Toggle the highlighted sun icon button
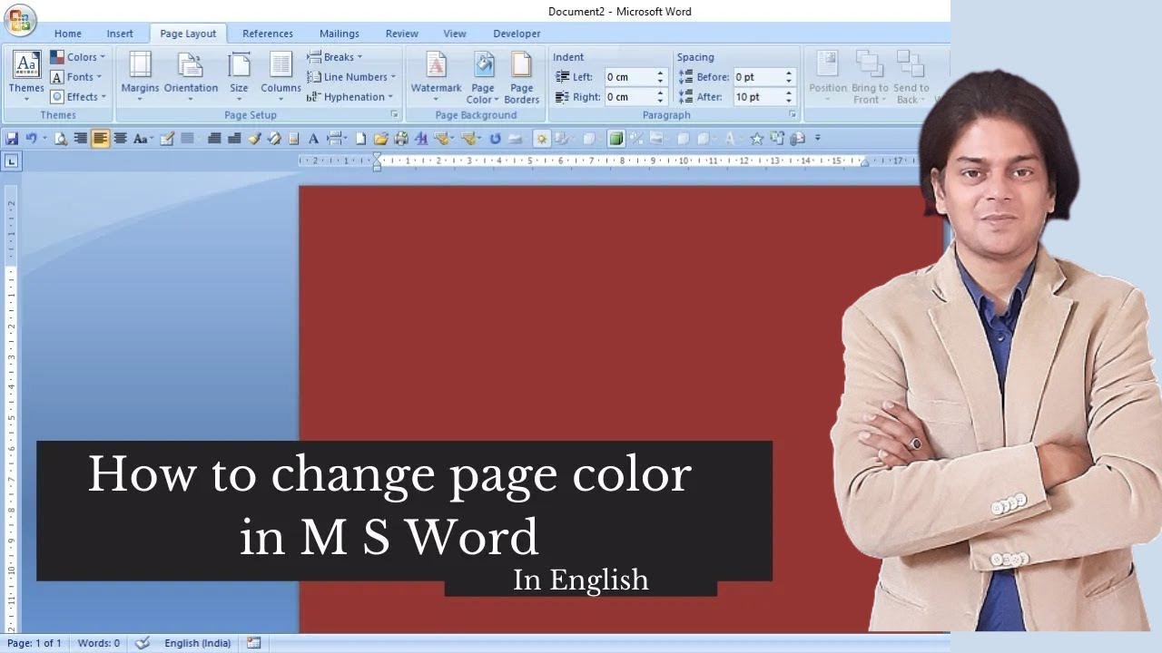The height and width of the screenshot is (653, 1162). 542,139
